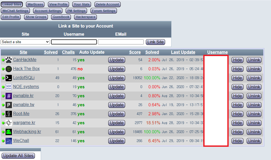The width and height of the screenshot is (271, 160).
Task: Update the WeChall site score
Action: coord(117,141)
